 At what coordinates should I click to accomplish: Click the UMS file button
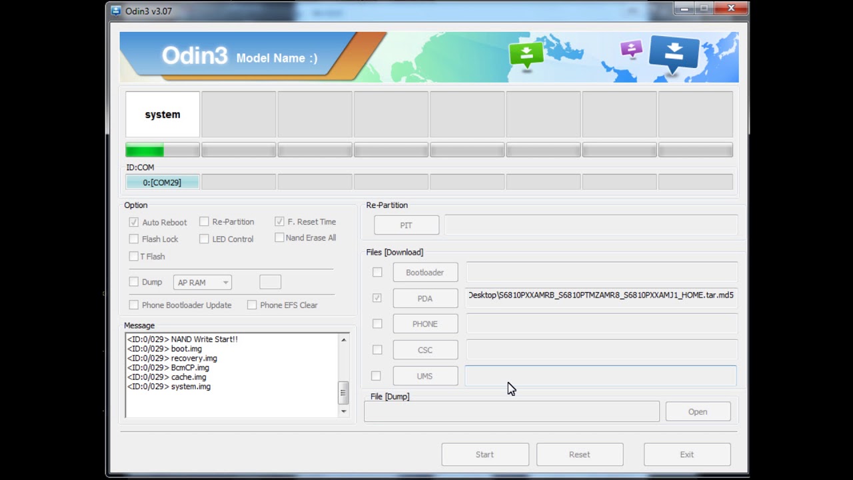[x=425, y=376]
